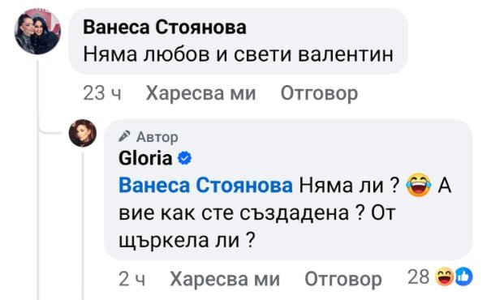
Task: Like the comment about свети валентин
Action: tap(200, 93)
